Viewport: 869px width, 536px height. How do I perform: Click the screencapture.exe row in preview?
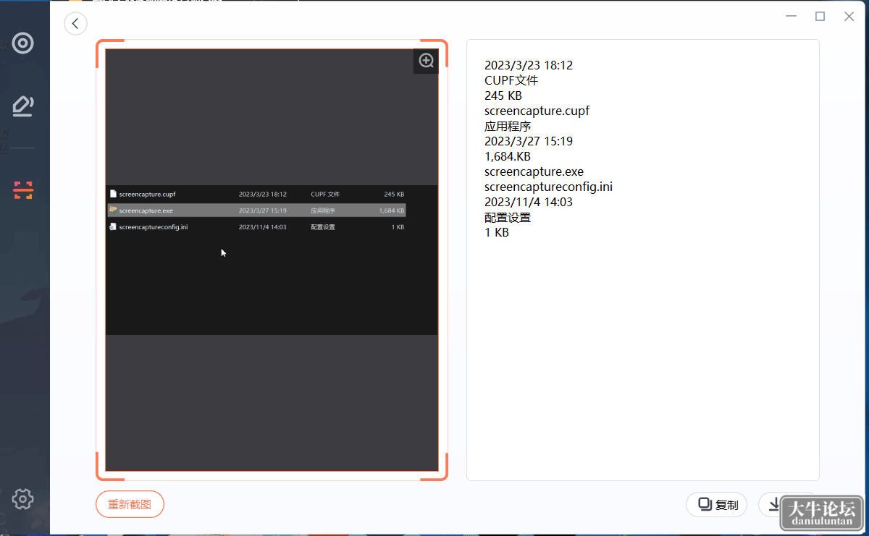pos(256,210)
